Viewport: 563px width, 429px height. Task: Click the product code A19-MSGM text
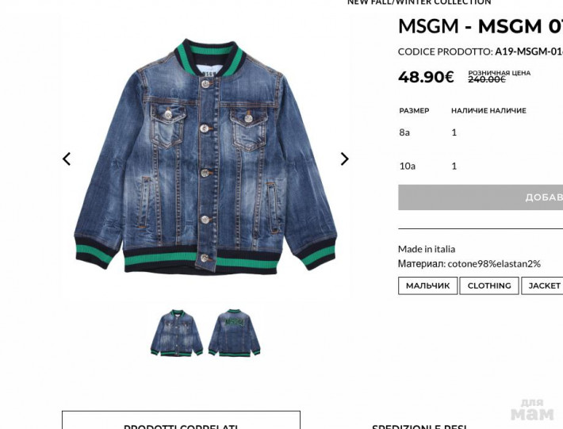[529, 52]
